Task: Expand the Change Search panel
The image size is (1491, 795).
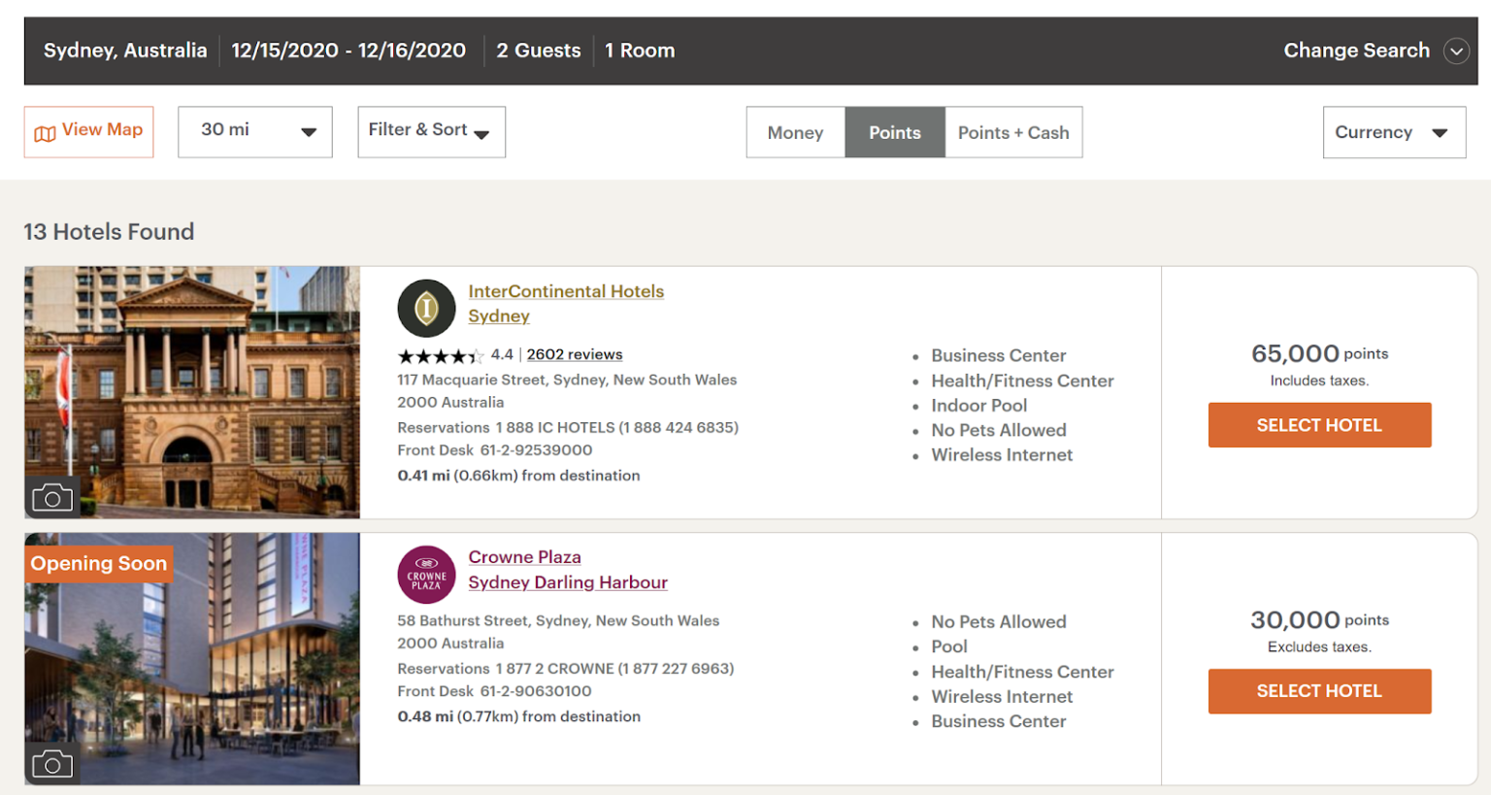Action: pos(1356,50)
